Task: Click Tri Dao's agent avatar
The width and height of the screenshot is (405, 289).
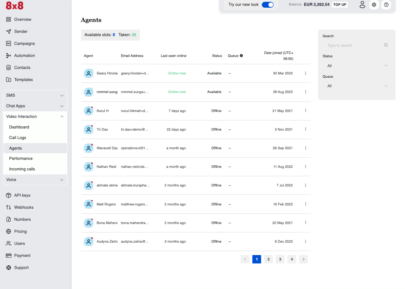Action: tap(88, 130)
